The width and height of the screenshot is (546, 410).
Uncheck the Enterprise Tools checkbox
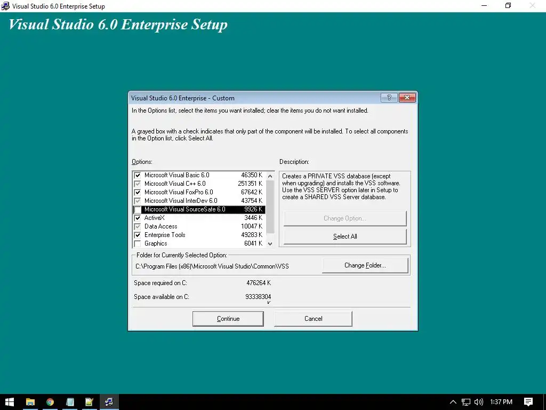(x=138, y=235)
